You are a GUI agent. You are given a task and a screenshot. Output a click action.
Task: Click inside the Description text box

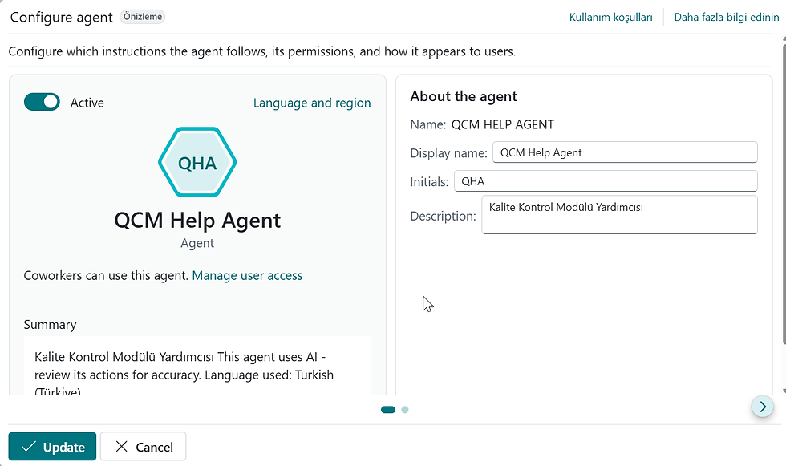(x=619, y=213)
